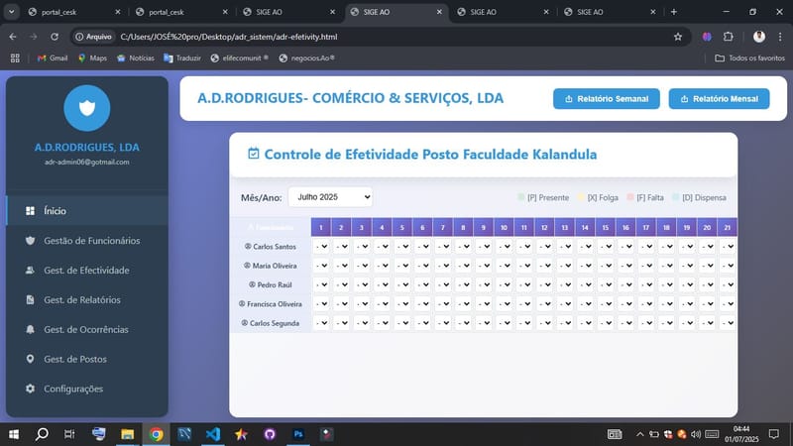
Task: Open Visual Studio Code from taskbar
Action: coord(213,434)
